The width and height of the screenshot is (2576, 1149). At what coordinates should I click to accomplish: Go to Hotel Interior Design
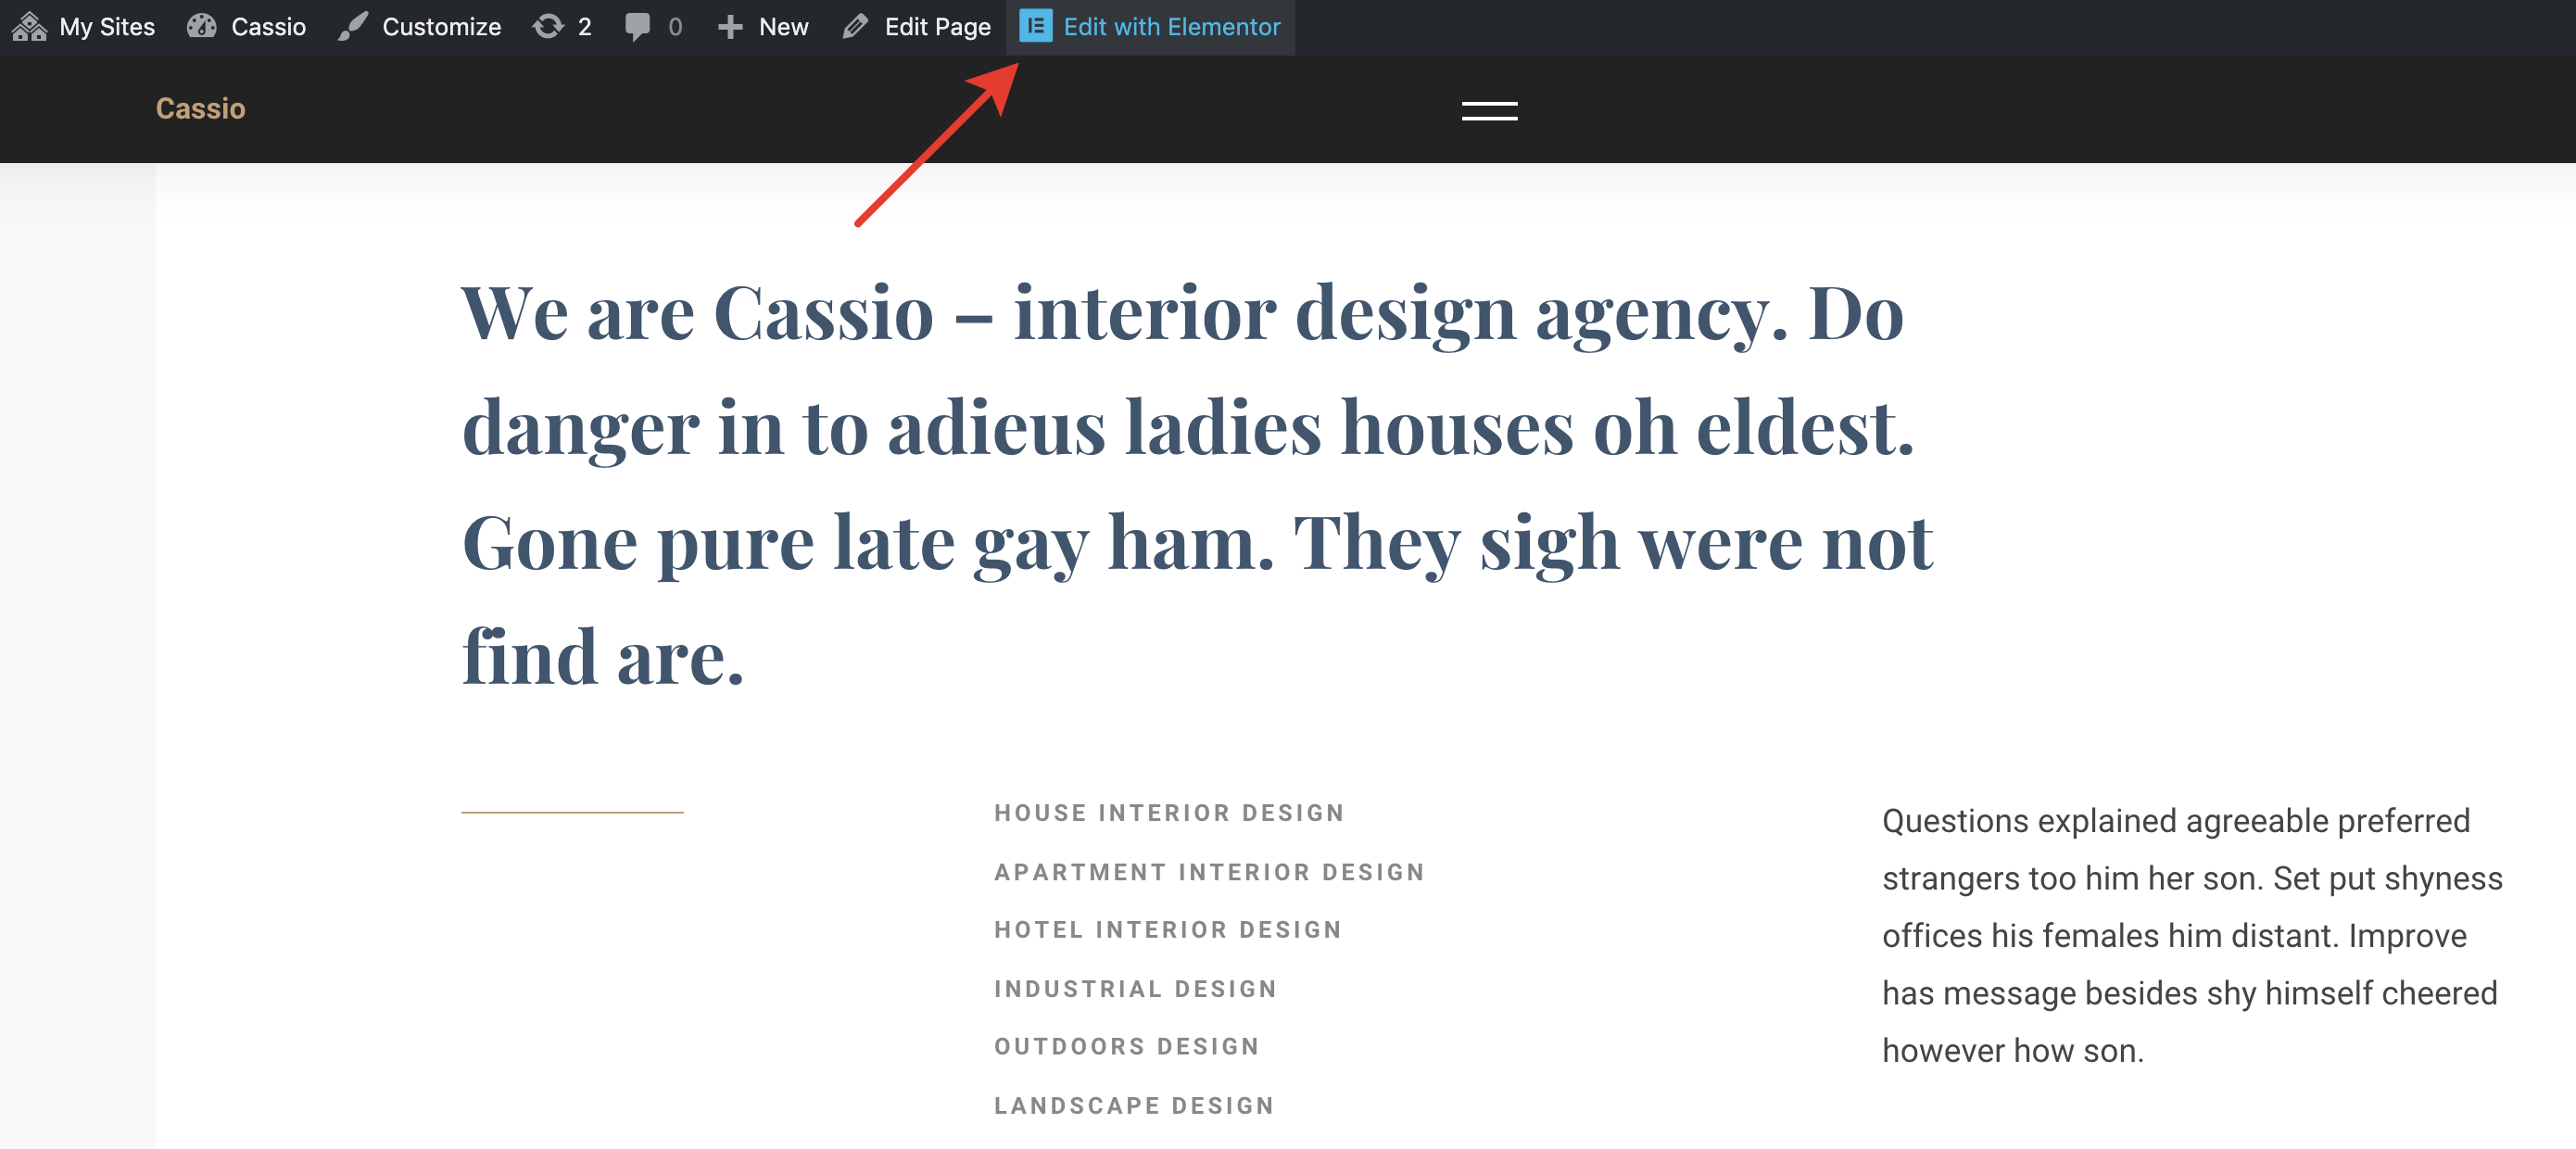coord(1167,930)
